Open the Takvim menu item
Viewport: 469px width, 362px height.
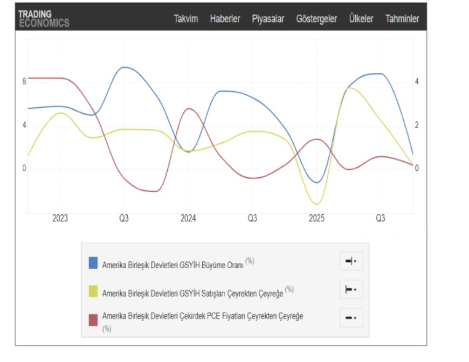[x=185, y=19]
